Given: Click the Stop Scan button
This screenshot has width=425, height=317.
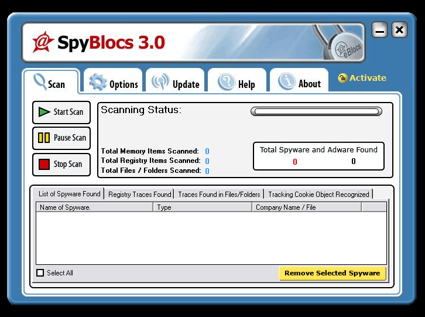Looking at the screenshot, I should point(61,165).
